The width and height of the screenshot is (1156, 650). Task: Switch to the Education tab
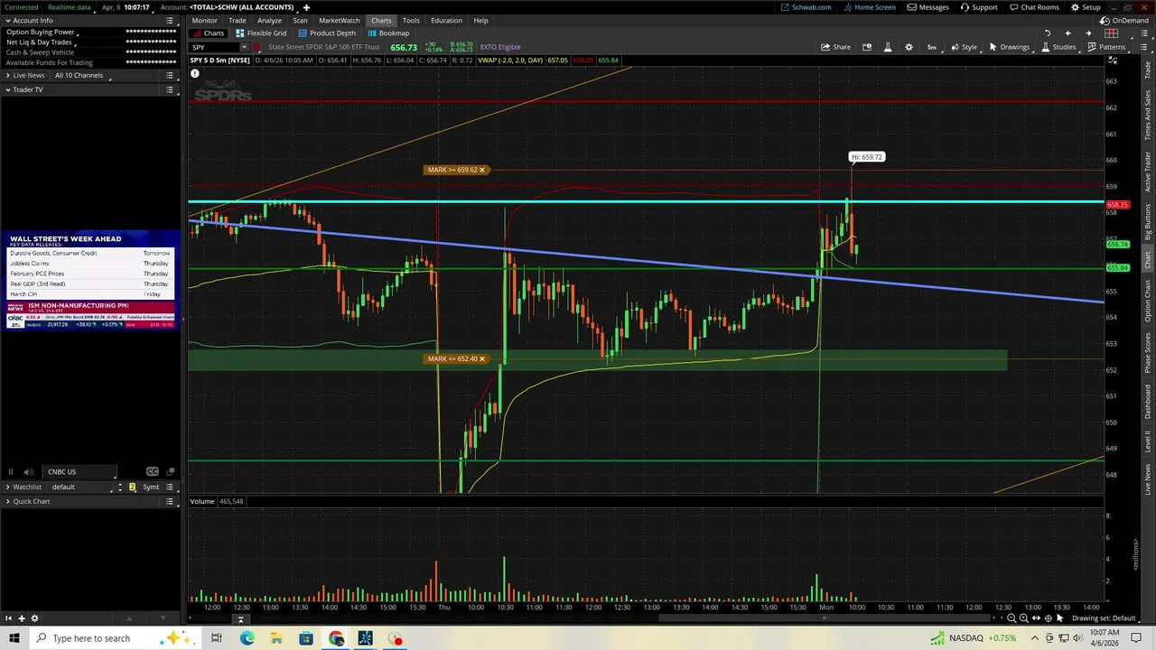click(446, 20)
